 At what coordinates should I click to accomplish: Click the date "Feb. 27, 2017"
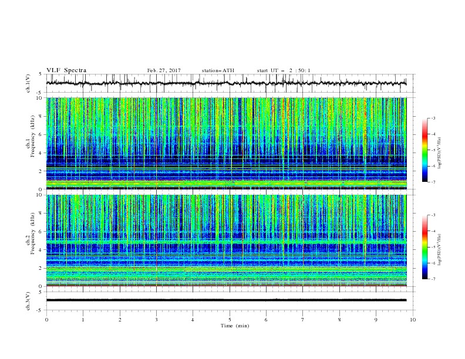pos(164,70)
